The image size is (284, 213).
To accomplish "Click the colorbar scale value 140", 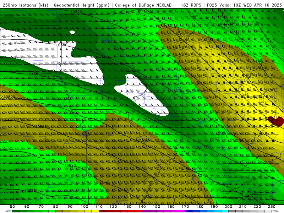I will [142, 207].
